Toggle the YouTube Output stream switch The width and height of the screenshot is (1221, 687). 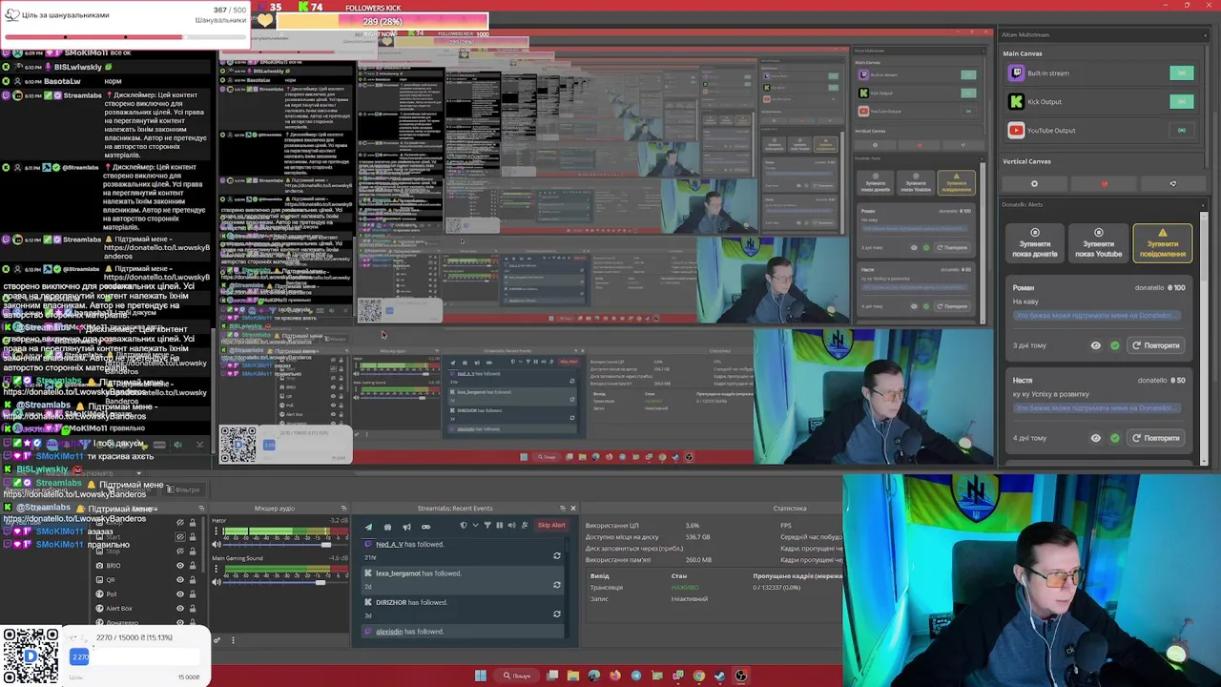click(x=1181, y=131)
